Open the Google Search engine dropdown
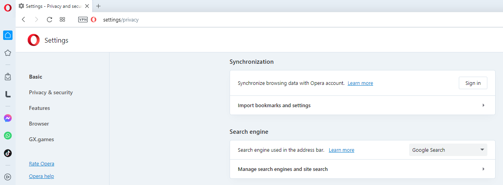This screenshot has height=185, width=503. (x=448, y=150)
